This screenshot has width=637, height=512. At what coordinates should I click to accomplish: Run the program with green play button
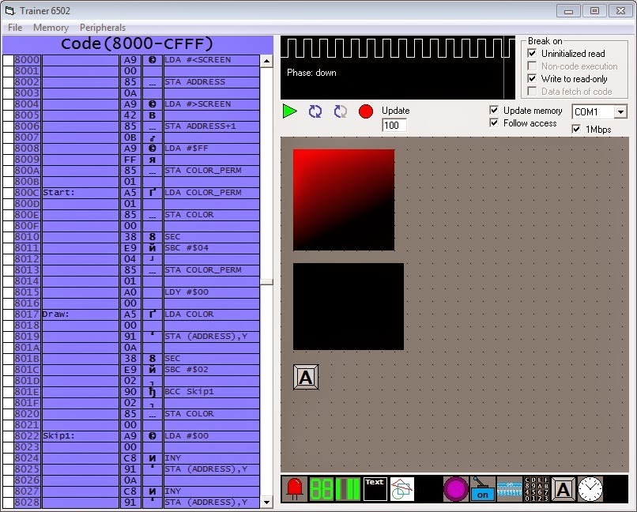coord(290,111)
